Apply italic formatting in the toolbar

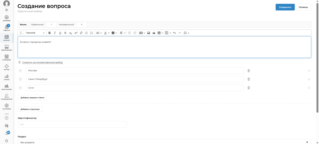click(x=55, y=33)
